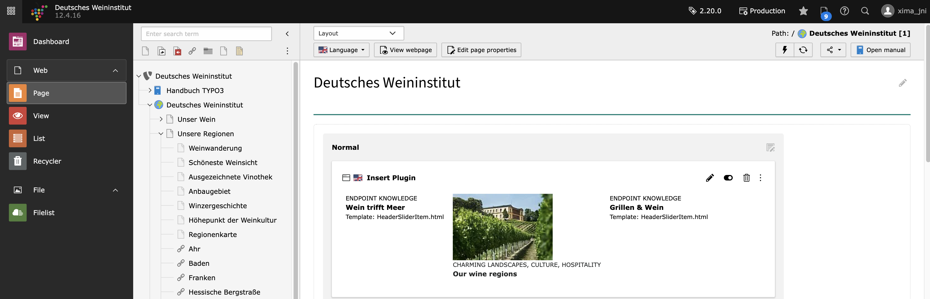The width and height of the screenshot is (930, 299).
Task: Click Edit page properties button
Action: [481, 50]
